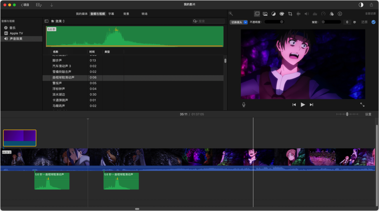Go back to 项目 projects view
The image size is (379, 211).
(25, 5)
